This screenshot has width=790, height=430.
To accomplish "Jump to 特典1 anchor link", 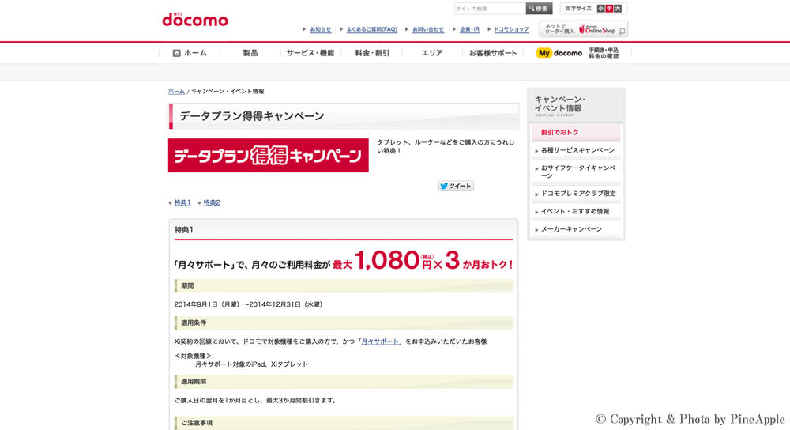I will [x=182, y=203].
